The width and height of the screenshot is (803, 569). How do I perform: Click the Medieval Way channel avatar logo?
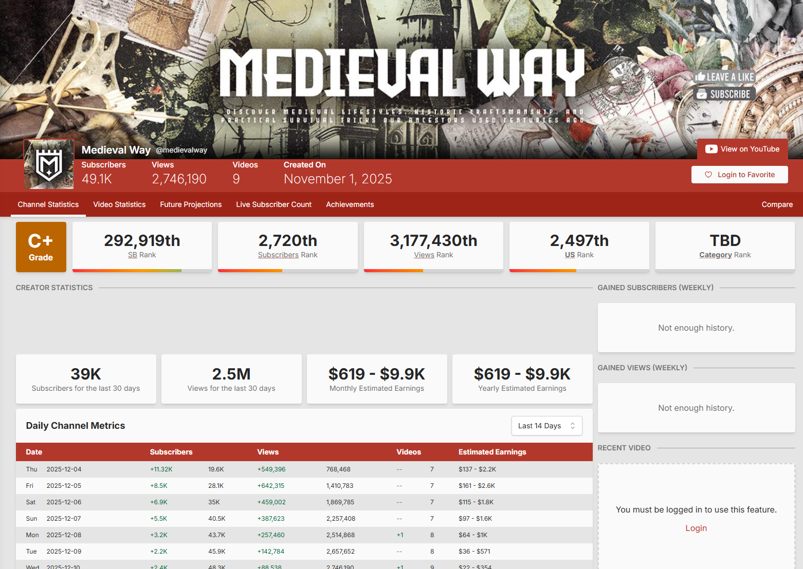point(49,164)
